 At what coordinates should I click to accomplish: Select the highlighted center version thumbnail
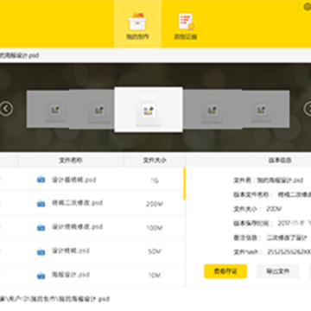click(149, 110)
